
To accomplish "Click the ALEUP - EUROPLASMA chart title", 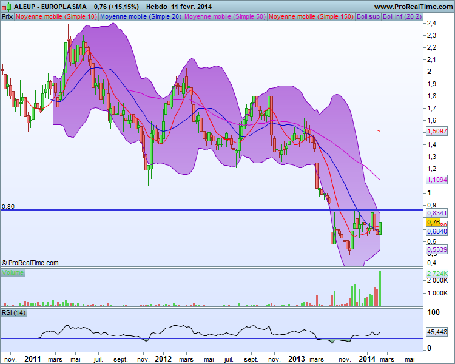I will [50, 7].
